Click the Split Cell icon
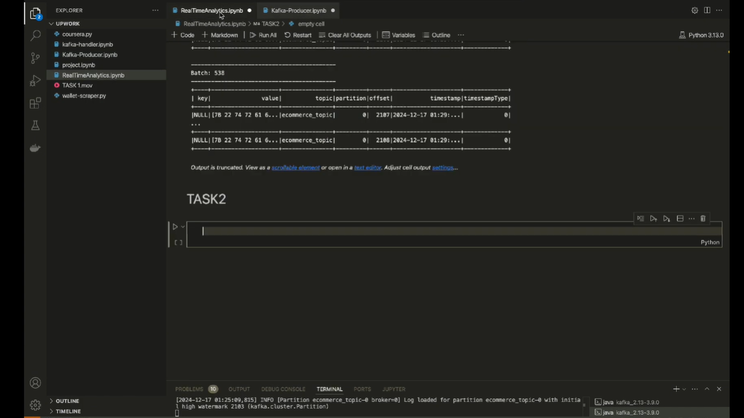 click(680, 219)
